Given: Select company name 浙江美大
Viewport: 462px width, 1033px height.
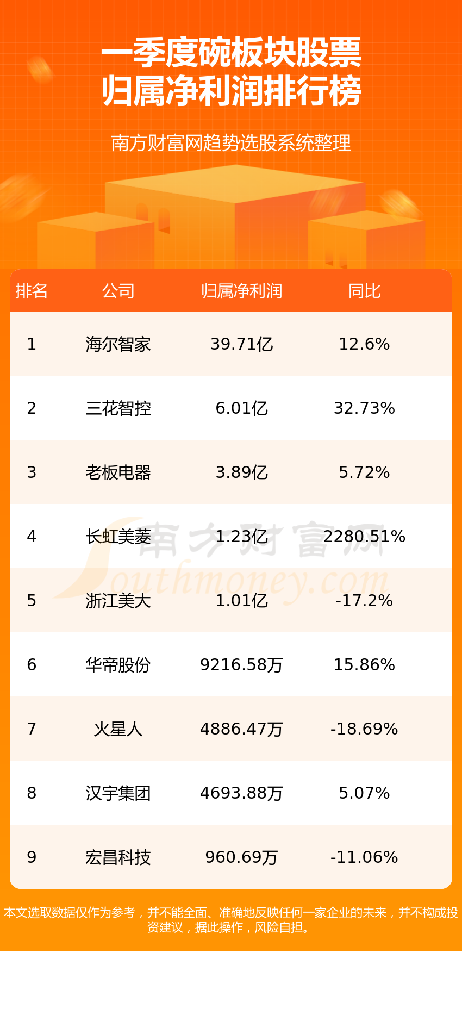Looking at the screenshot, I should pyautogui.click(x=118, y=601).
